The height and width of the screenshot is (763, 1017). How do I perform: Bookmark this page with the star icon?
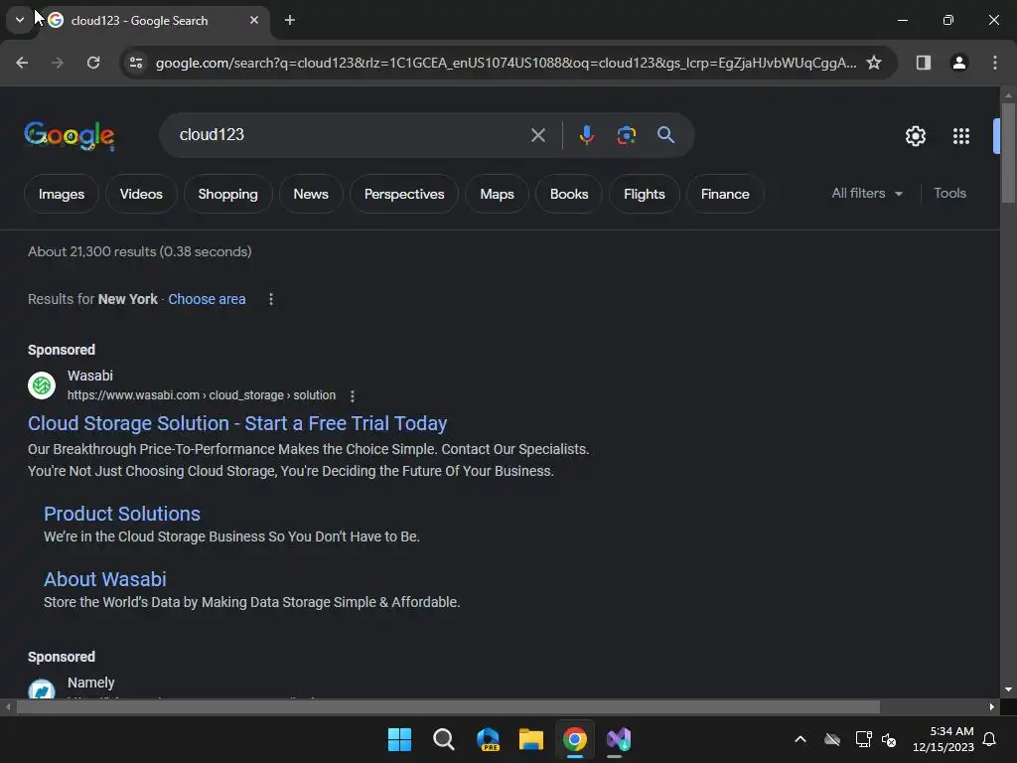pos(874,63)
